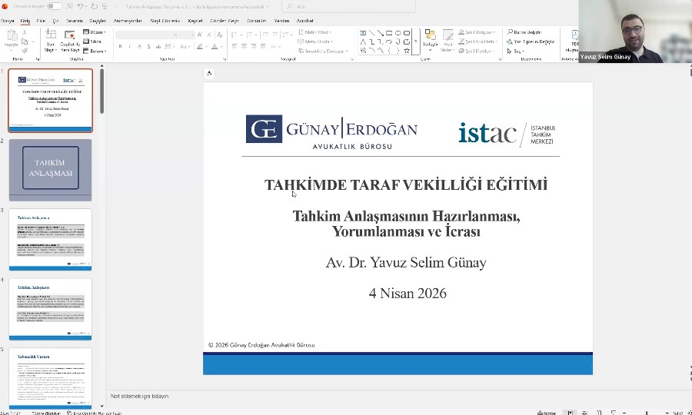The width and height of the screenshot is (692, 415).
Task: Open the Yerleştir arrange dropdown
Action: click(x=431, y=40)
